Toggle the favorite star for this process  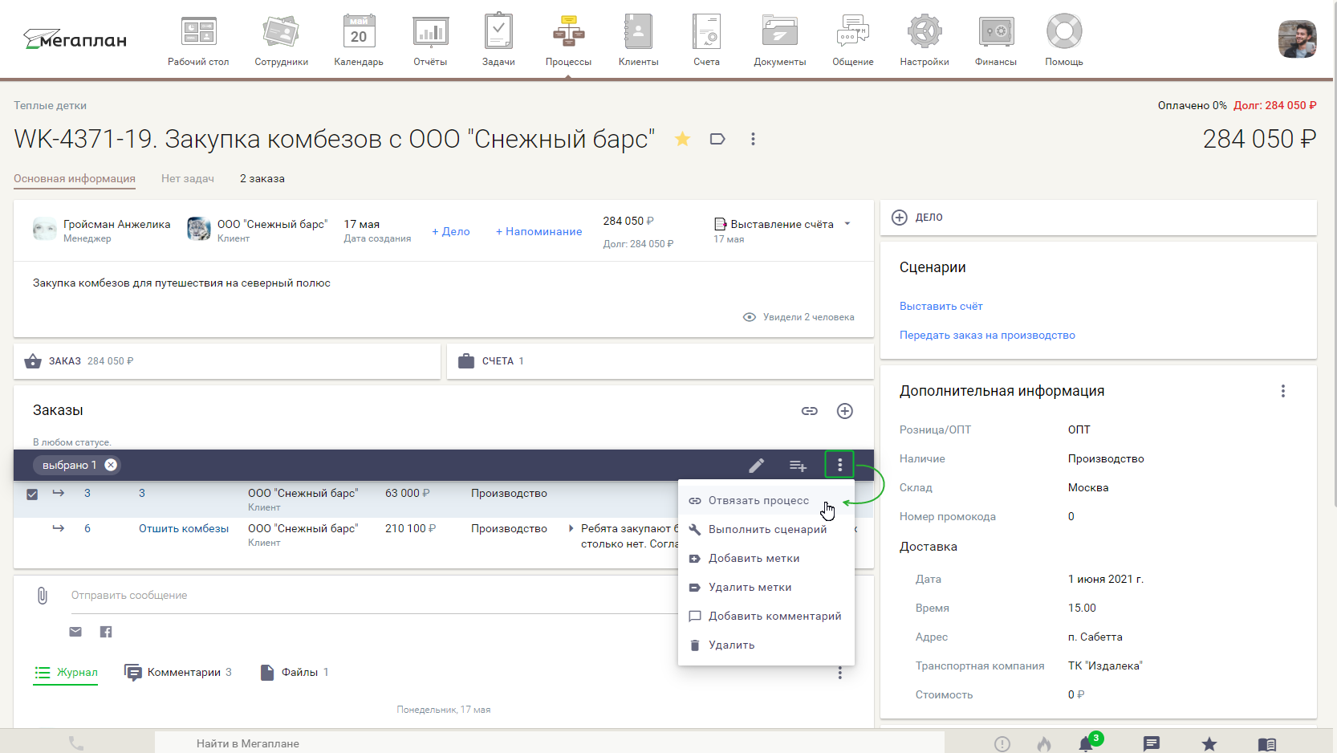(x=682, y=139)
